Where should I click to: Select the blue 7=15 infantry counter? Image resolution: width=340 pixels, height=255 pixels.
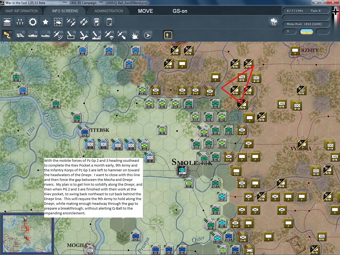(x=129, y=64)
